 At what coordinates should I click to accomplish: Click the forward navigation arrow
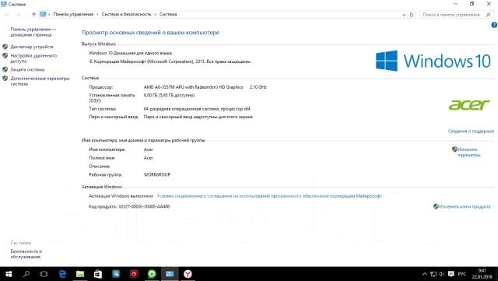tap(18, 14)
